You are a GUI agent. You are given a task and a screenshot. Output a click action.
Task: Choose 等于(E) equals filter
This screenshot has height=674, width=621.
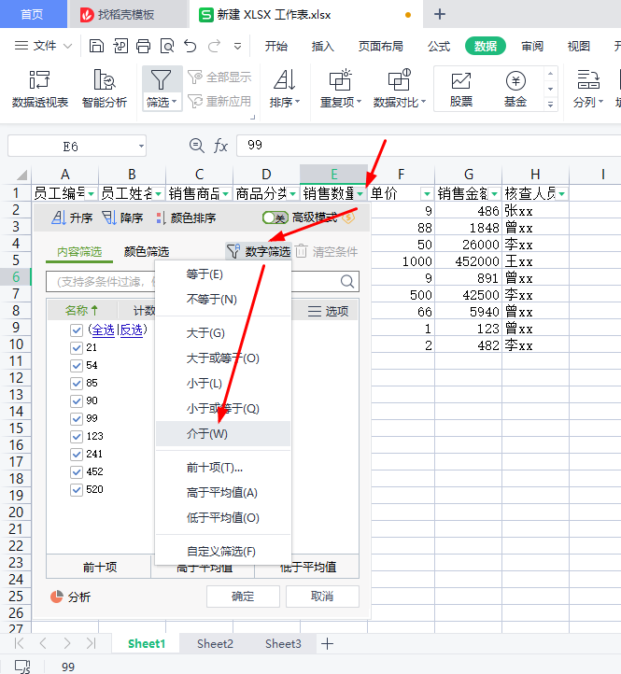click(x=223, y=274)
